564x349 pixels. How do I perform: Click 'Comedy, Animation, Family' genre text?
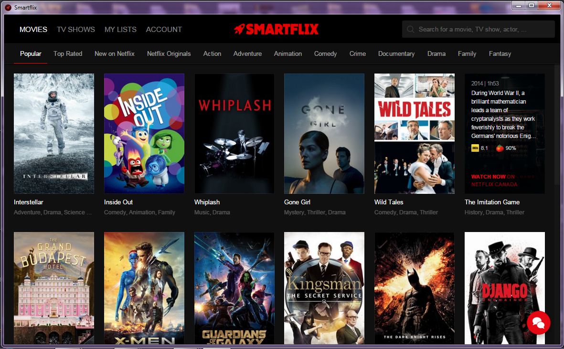(x=139, y=212)
